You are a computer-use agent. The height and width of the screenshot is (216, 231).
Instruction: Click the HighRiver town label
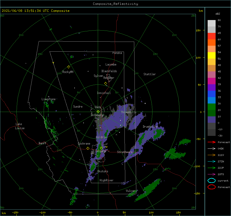[107, 180]
